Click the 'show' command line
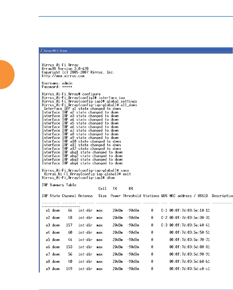The width and height of the screenshot is (233, 290). click(x=78, y=178)
